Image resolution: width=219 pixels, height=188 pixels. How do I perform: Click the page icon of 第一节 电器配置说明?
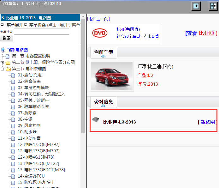tap(8, 56)
